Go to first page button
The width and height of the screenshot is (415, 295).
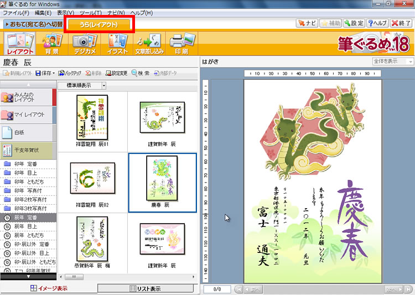pos(238,289)
